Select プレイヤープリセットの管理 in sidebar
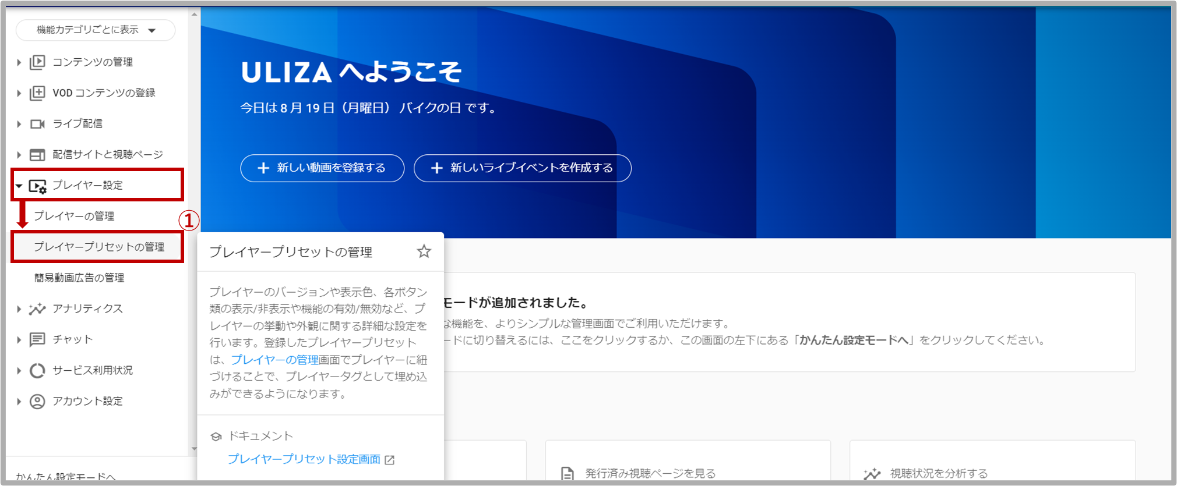Viewport: 1177px width, 486px height. 99,247
